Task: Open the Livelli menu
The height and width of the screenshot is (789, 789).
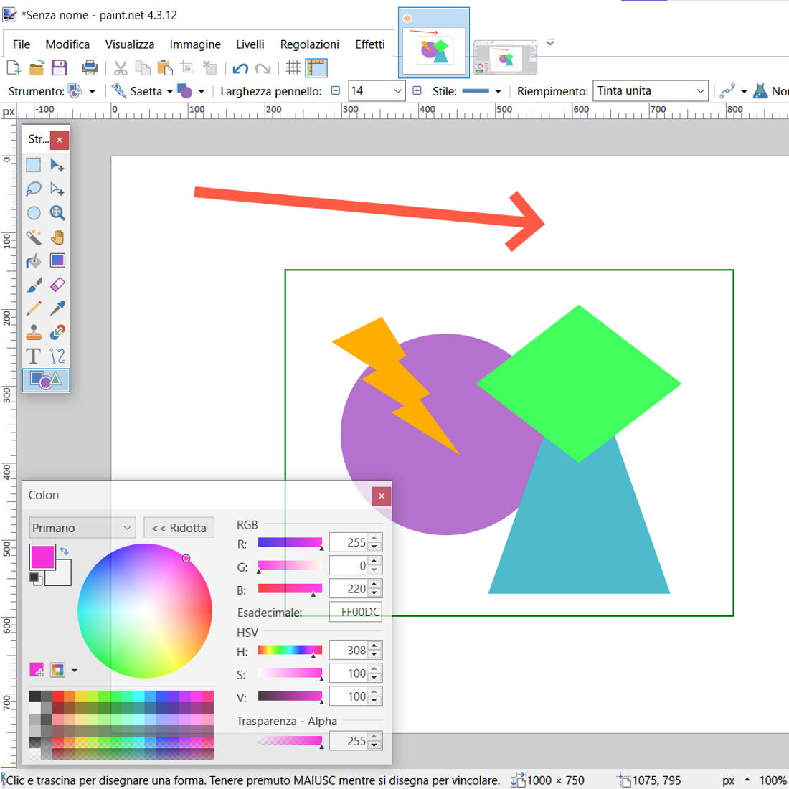Action: (x=250, y=44)
